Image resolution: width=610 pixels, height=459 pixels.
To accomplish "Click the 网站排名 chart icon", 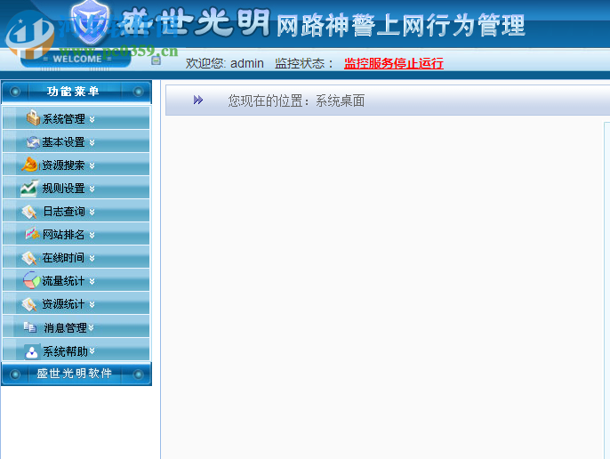I will pyautogui.click(x=33, y=234).
